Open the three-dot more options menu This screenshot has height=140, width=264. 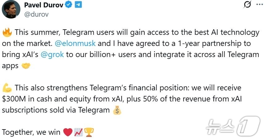click(260, 5)
